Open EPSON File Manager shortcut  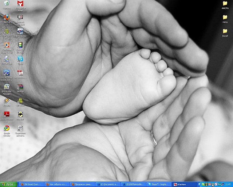click(7, 89)
